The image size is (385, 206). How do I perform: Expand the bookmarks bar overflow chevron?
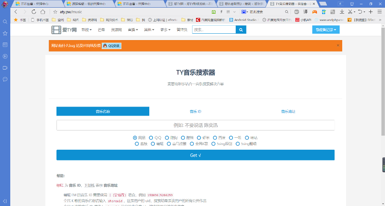pyautogui.click(x=380, y=20)
